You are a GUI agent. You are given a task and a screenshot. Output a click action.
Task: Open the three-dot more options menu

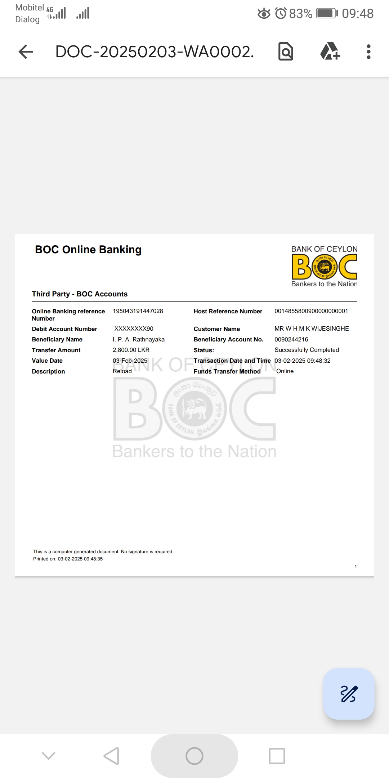(x=368, y=52)
